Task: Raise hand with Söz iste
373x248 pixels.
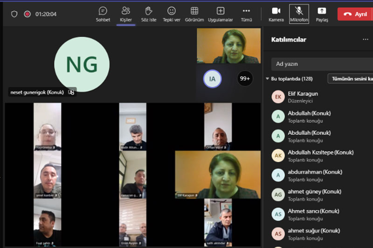Action: point(149,13)
